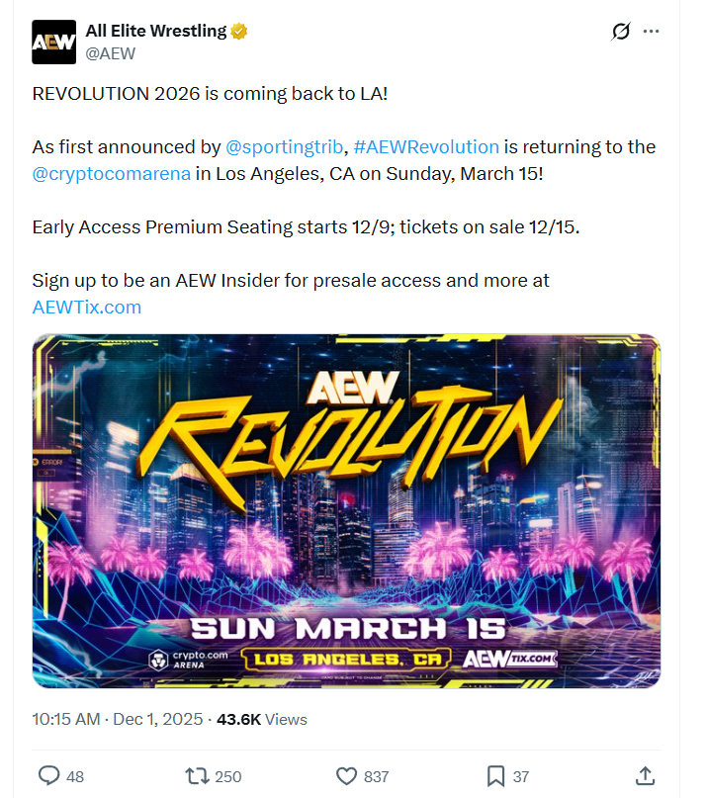Screen dimensions: 707x798
Task: Click the All Elite Wrestling display name
Action: click(156, 31)
